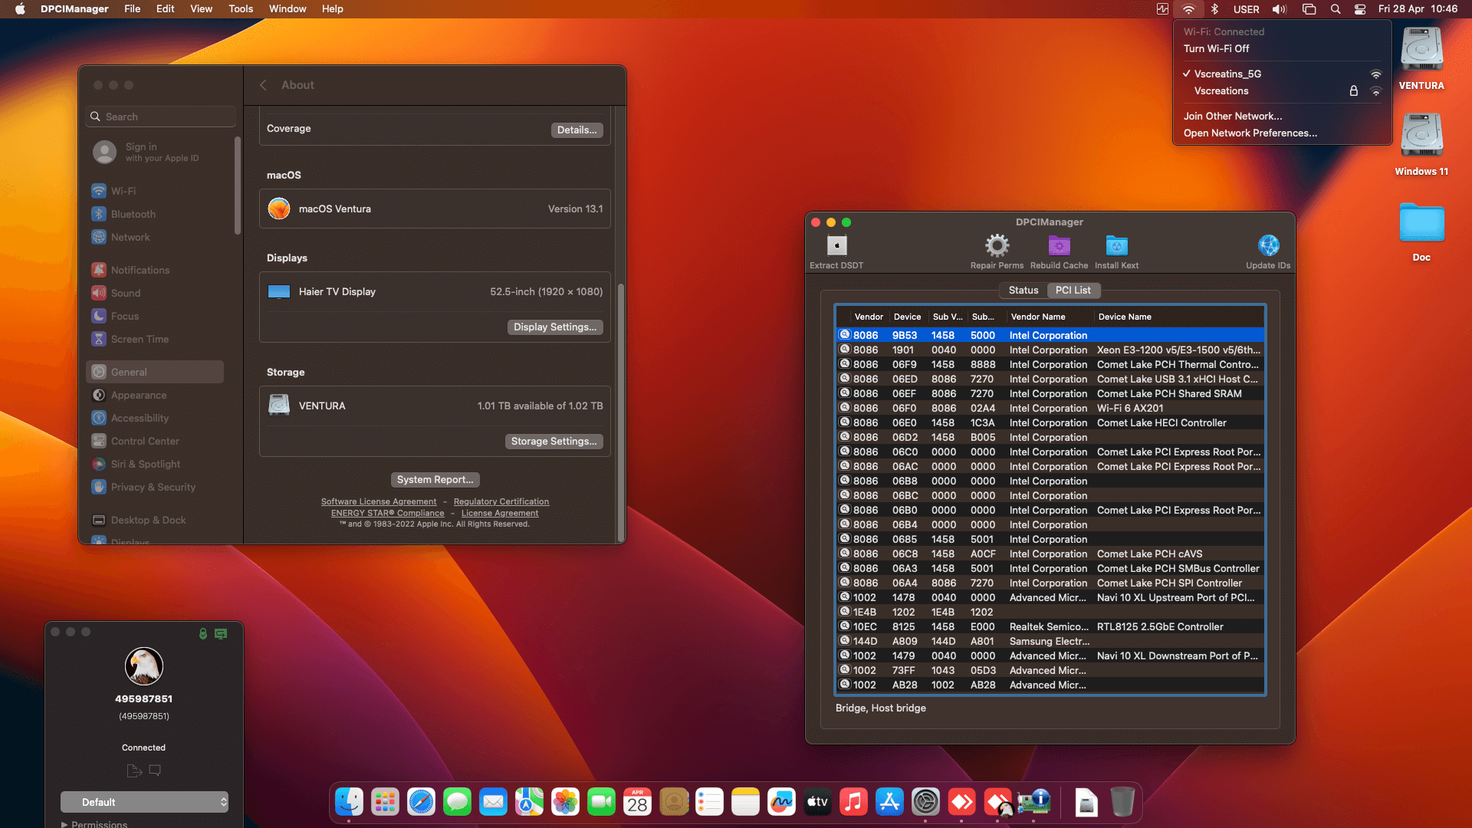
Task: Select Wi-Fi 6 AX201 device row
Action: tap(1050, 408)
